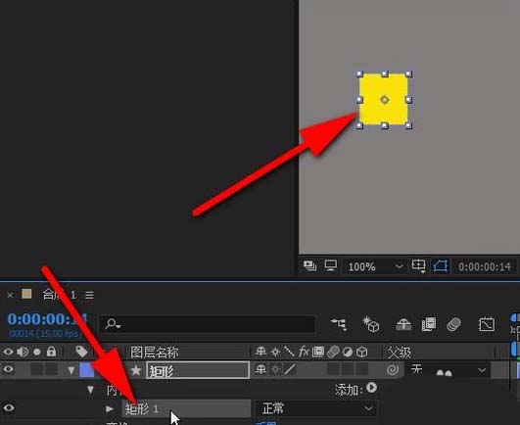The height and width of the screenshot is (425, 520).
Task: Click the Always Preview This View icon
Action: (309, 266)
